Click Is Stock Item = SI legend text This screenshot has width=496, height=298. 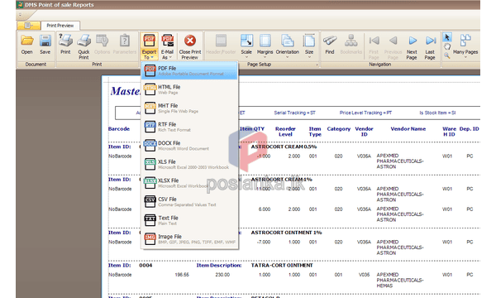[437, 113]
